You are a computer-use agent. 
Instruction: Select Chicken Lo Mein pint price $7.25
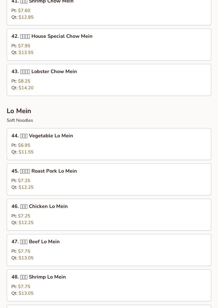click(24, 216)
